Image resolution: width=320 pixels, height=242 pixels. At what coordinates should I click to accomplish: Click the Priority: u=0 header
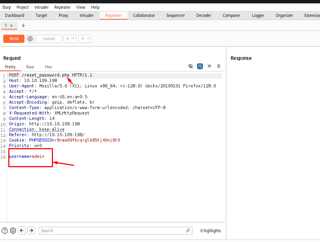(x=26, y=146)
